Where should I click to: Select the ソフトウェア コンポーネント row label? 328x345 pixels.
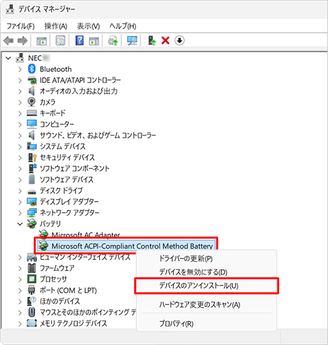coord(75,168)
